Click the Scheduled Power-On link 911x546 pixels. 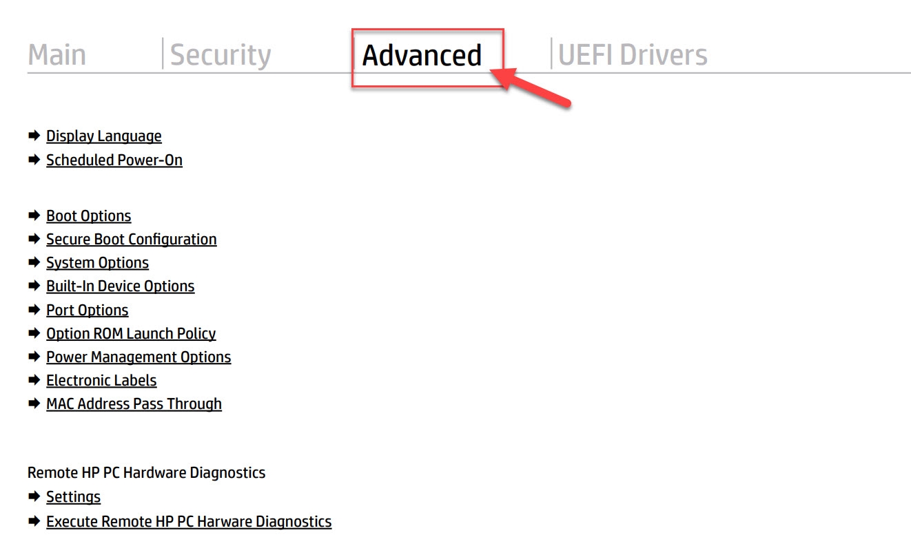click(114, 160)
